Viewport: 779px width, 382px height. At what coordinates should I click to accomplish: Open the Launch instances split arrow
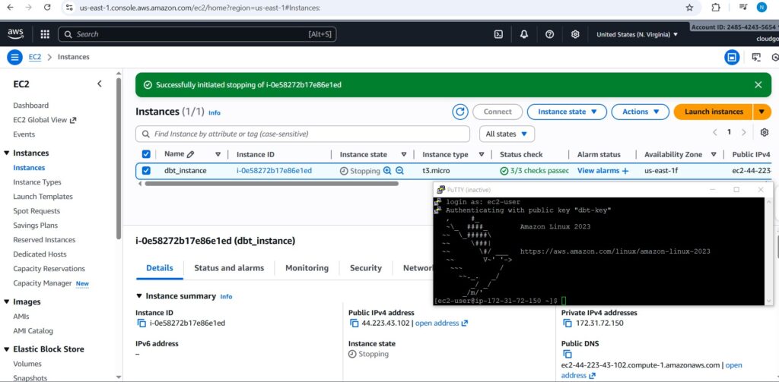[762, 112]
